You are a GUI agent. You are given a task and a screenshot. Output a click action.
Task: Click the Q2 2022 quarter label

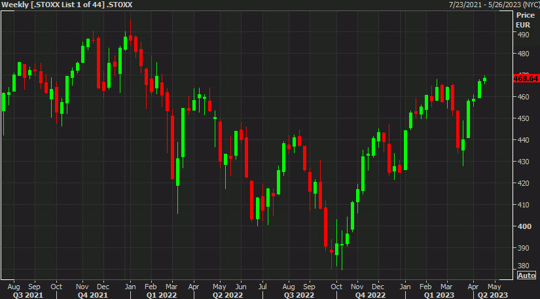pos(228,295)
